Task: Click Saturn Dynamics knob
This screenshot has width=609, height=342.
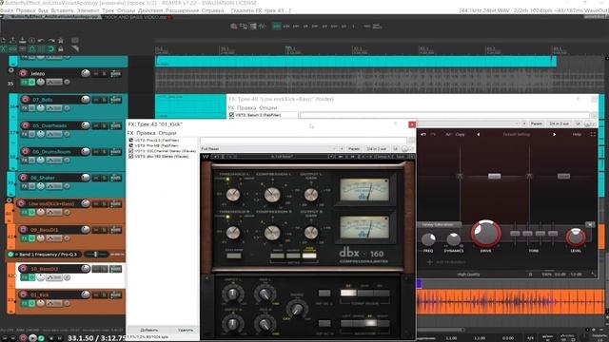Action: click(x=453, y=239)
